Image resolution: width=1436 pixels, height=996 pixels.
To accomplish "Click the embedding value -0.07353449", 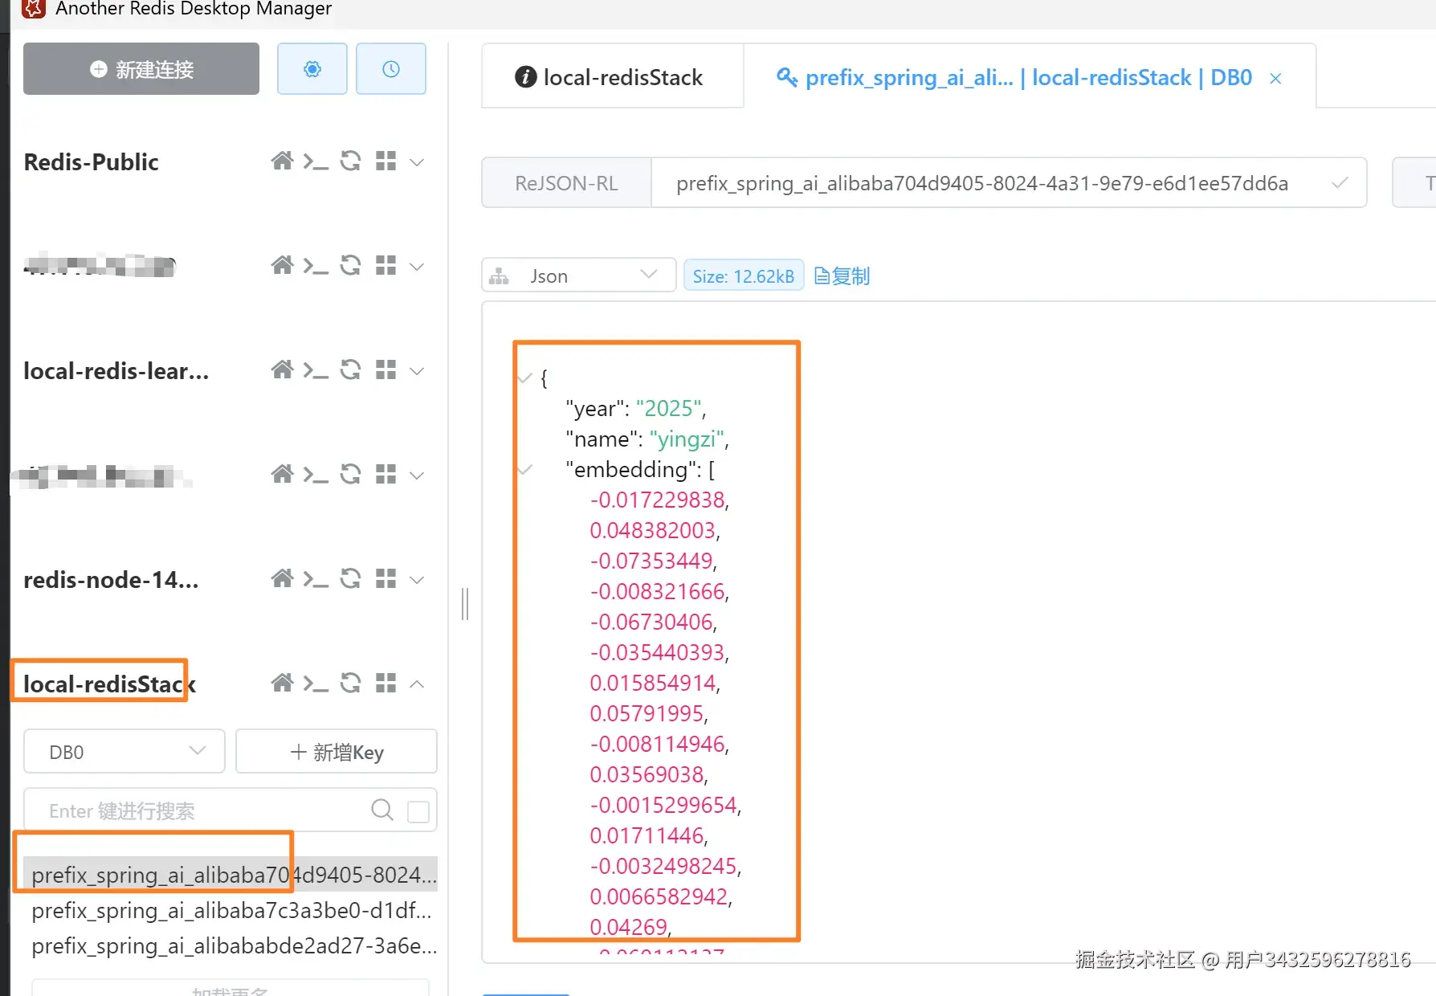I will click(651, 561).
